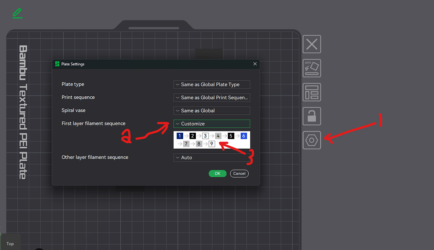434x250 pixels.
Task: Click First layer filament sequence label
Action: pyautogui.click(x=93, y=124)
